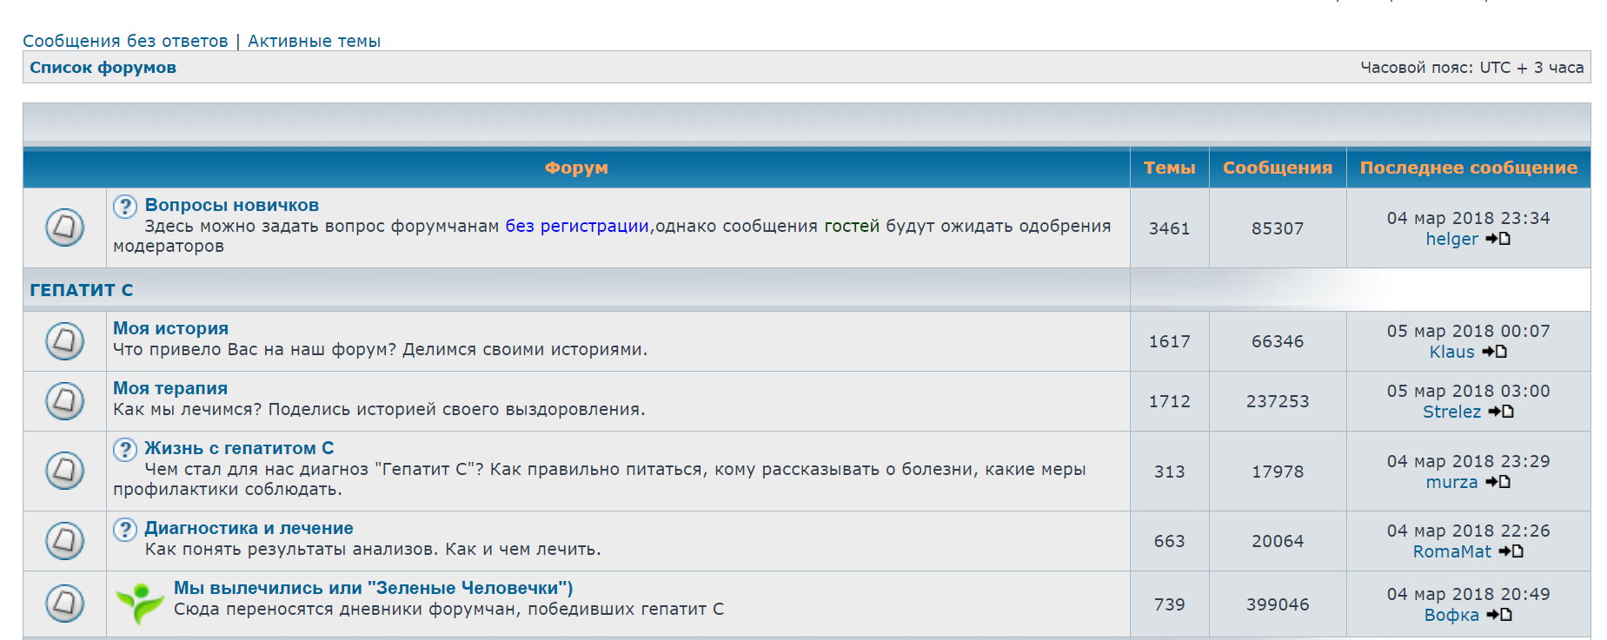Click the question icon beside Диагностика и лечение
This screenshot has height=640, width=1607.
125,529
